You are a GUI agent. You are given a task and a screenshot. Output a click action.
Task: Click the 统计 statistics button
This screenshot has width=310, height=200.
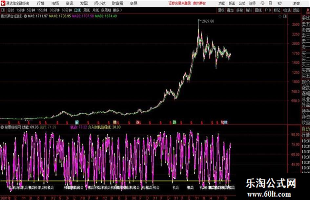pyautogui.click(x=249, y=10)
